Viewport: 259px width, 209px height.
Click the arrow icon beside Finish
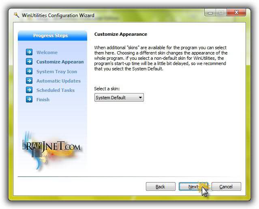coord(29,99)
